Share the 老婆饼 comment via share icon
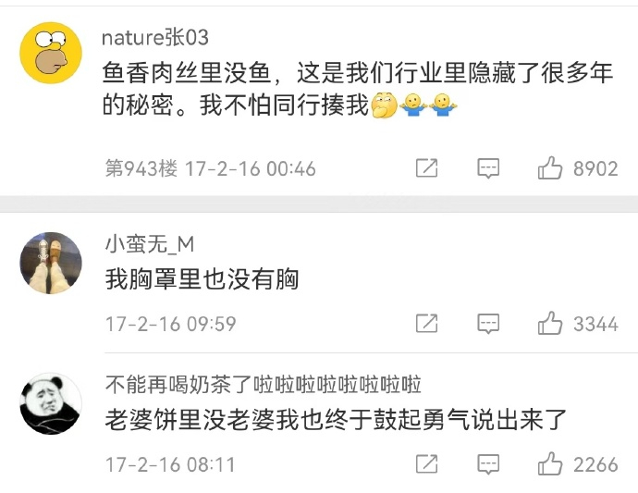This screenshot has height=493, width=638. pos(427,464)
